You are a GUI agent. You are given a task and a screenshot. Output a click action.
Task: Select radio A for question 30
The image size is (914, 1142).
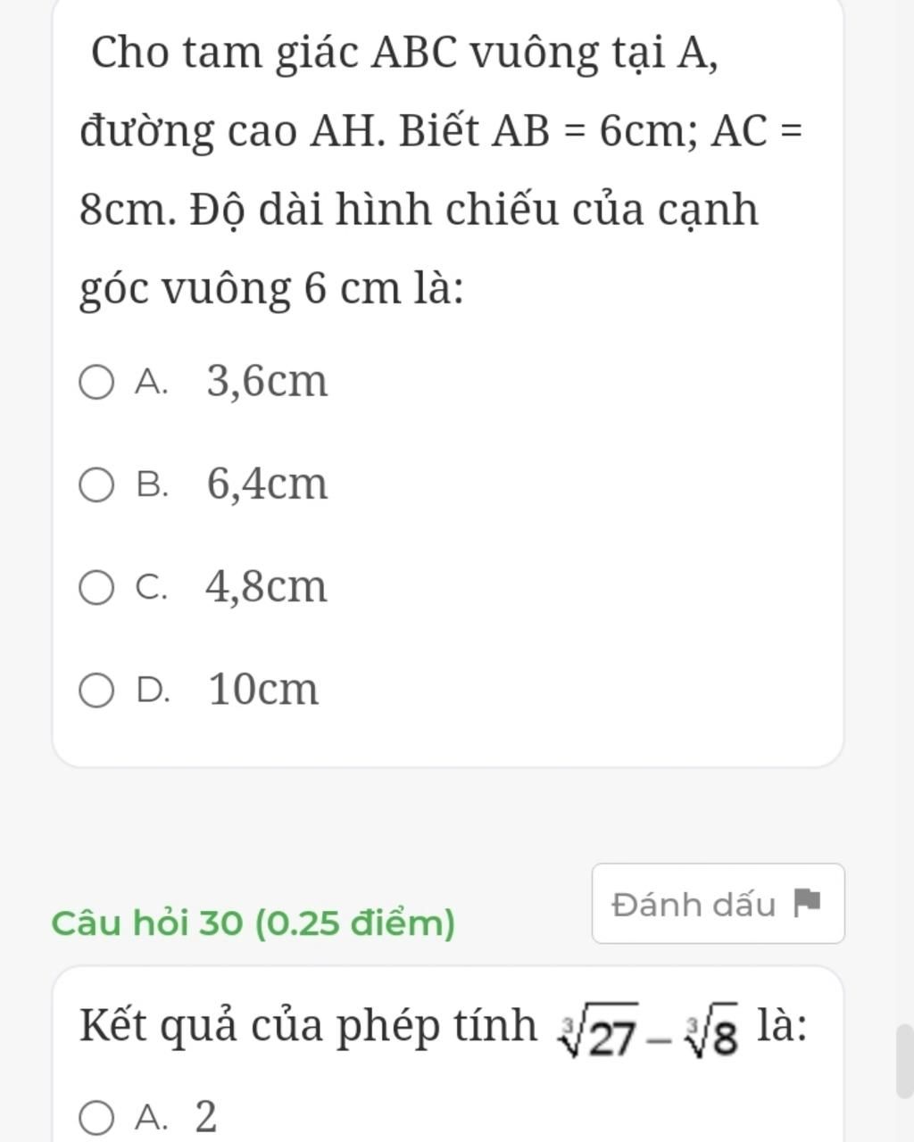coord(96,1118)
